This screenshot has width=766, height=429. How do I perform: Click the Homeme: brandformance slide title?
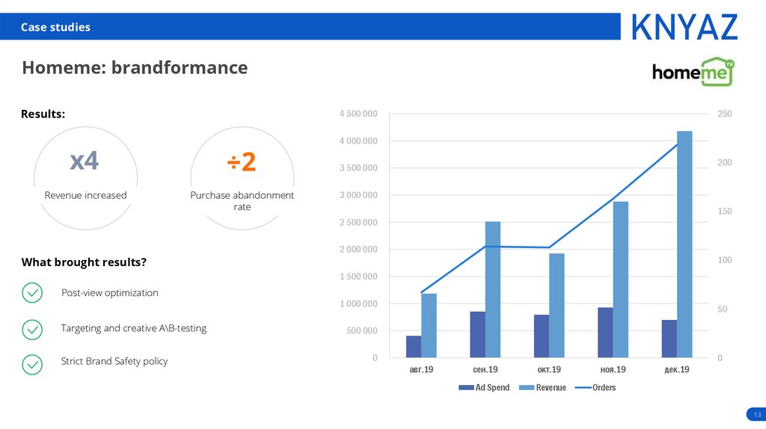pyautogui.click(x=135, y=68)
